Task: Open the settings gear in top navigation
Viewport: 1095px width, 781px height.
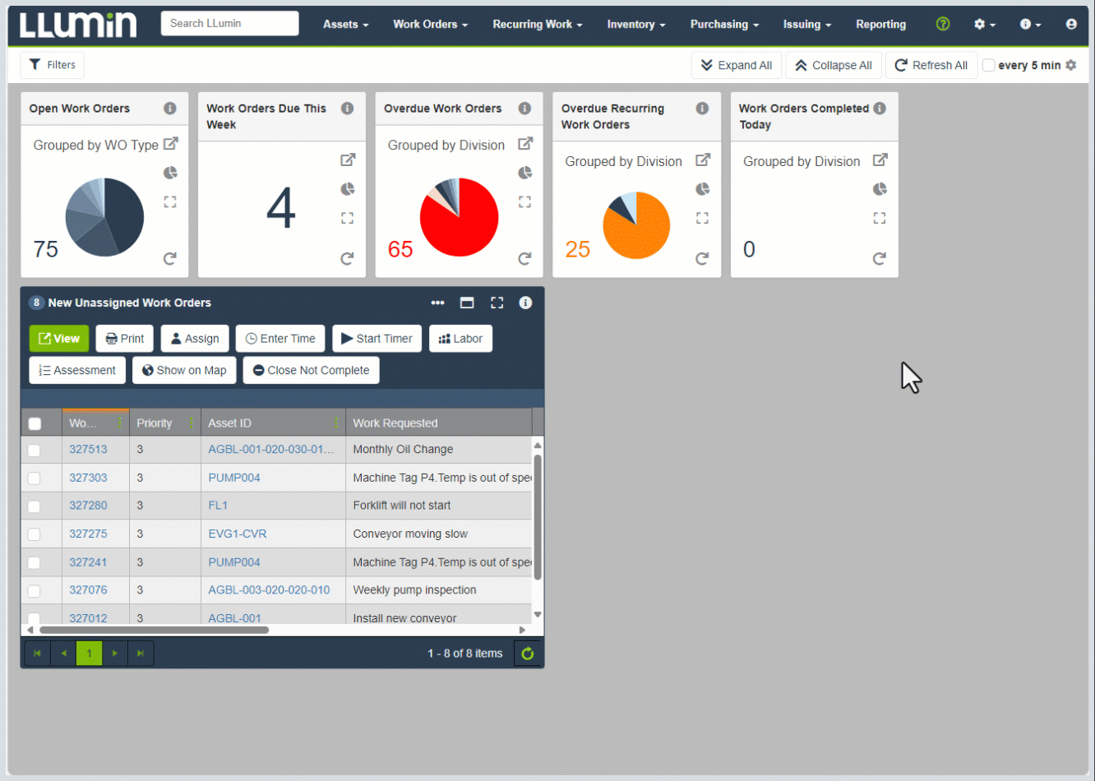Action: pos(981,24)
